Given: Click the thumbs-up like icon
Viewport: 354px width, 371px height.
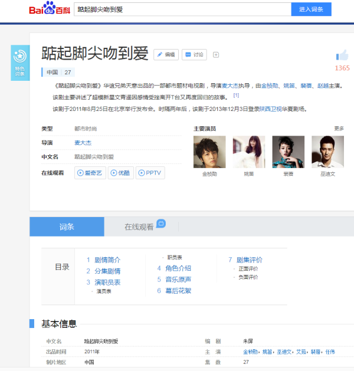Looking at the screenshot, I should point(342,55).
